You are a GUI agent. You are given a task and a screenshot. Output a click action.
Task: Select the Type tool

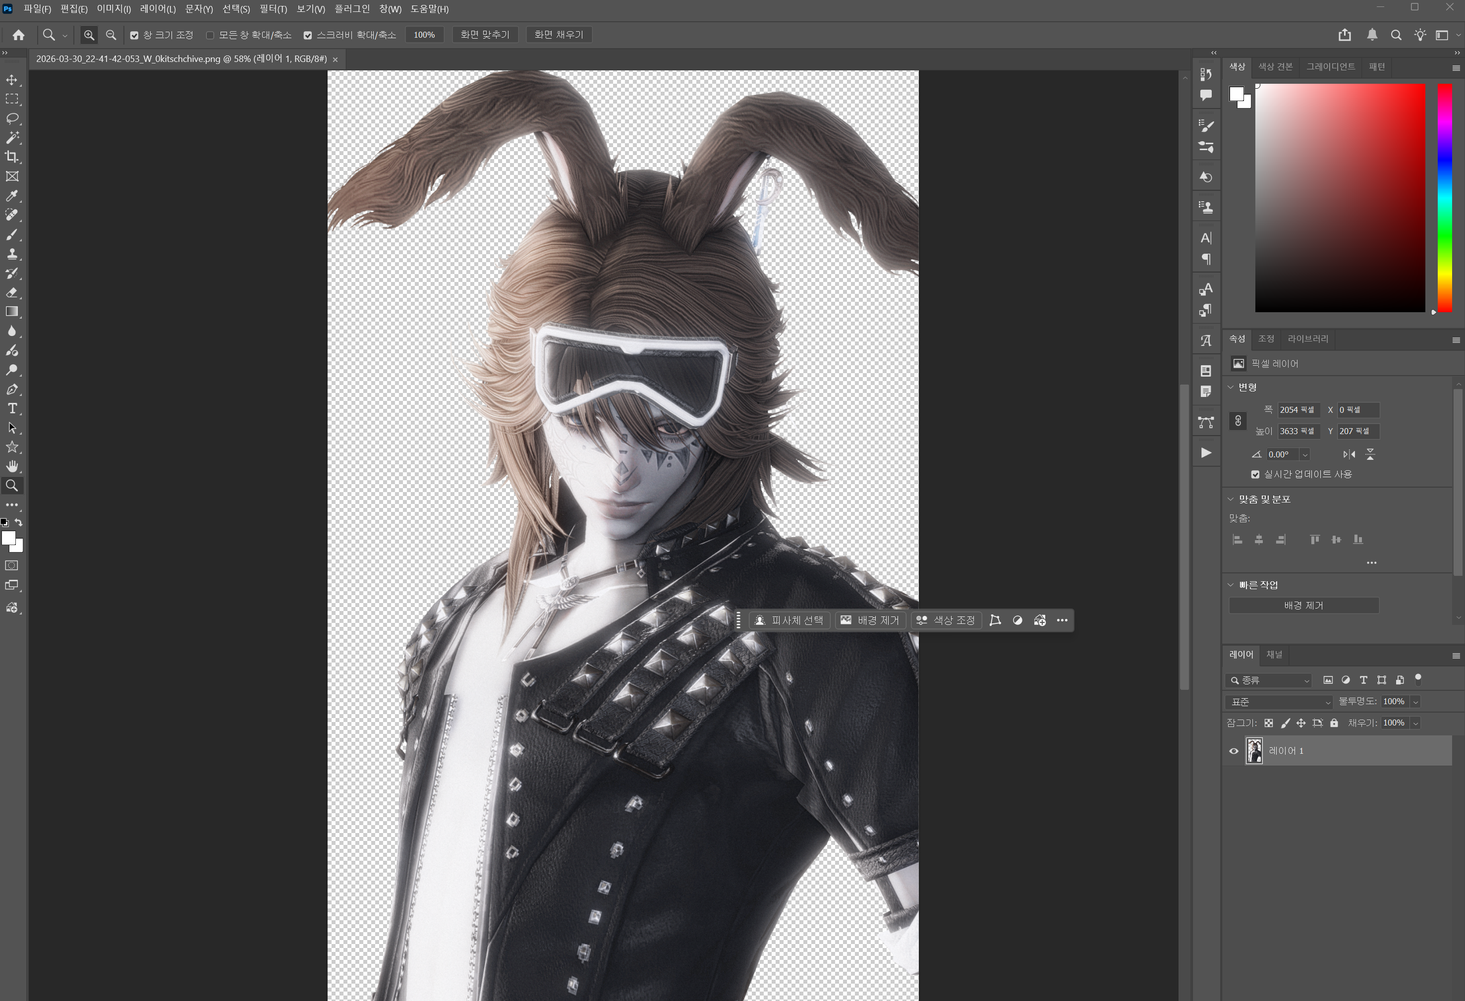12,408
